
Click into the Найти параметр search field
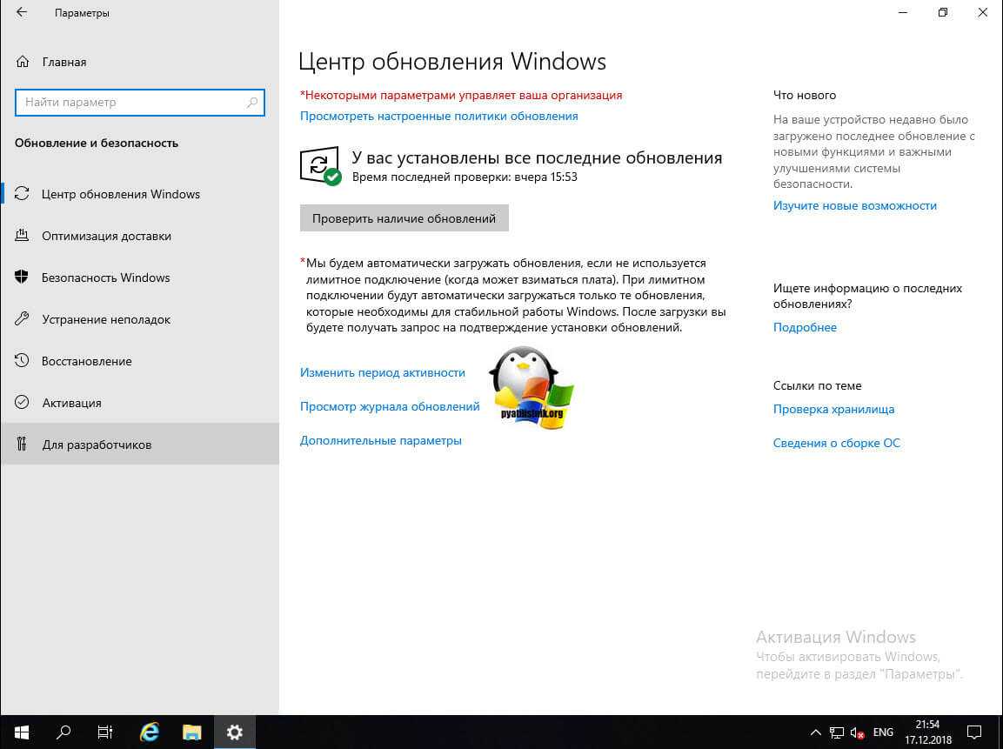pyautogui.click(x=130, y=103)
